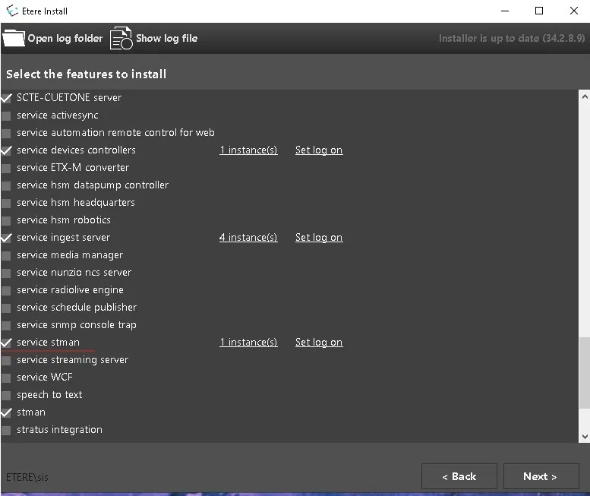590x496 pixels.
Task: Go back with the Back button
Action: click(459, 476)
